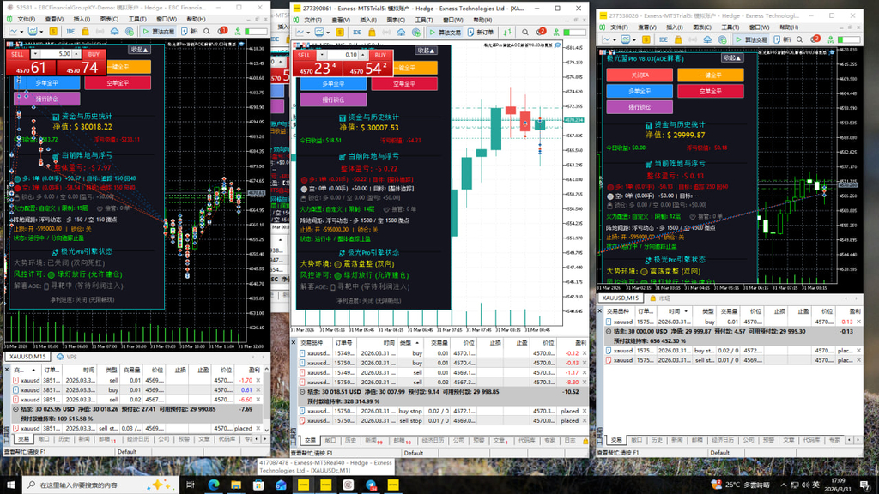The image size is (879, 494).
Task: Click the green up-down arrows icon in 277390861 toolbar
Action: tap(507, 33)
